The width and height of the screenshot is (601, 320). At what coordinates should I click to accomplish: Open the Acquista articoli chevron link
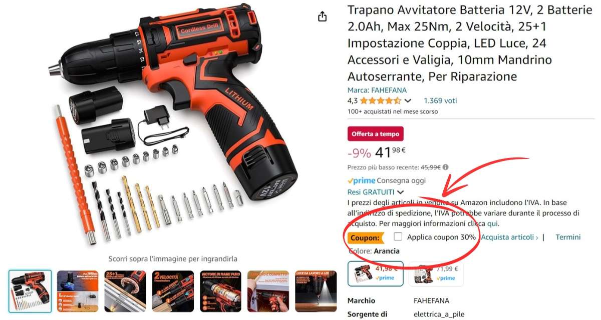point(509,237)
